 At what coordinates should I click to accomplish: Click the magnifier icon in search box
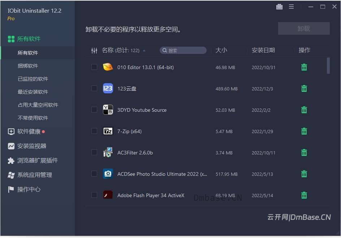click(x=165, y=51)
